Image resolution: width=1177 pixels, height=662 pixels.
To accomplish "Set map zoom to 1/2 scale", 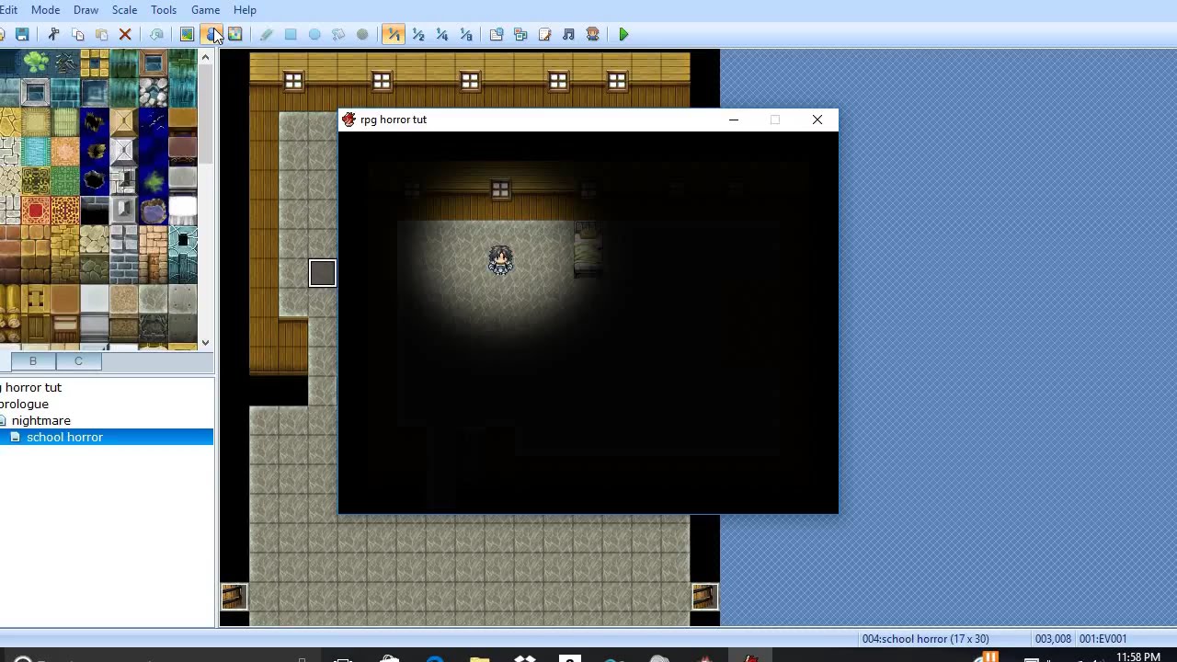I will [417, 35].
